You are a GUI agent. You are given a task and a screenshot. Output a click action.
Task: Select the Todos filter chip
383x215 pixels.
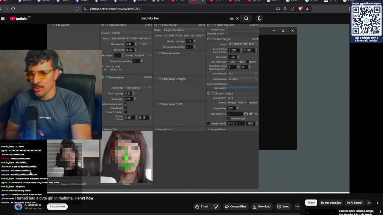point(311,203)
